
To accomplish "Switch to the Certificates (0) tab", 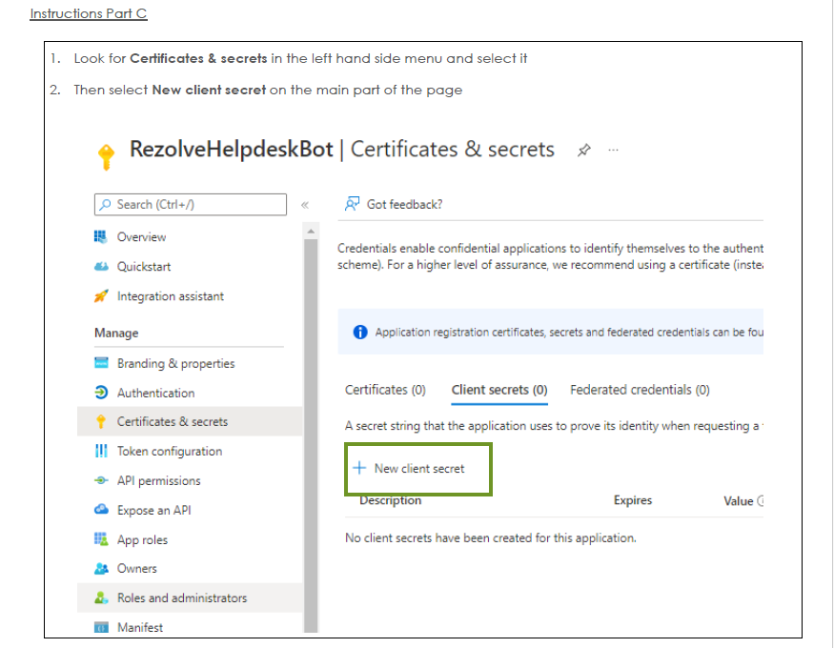I will tap(386, 390).
